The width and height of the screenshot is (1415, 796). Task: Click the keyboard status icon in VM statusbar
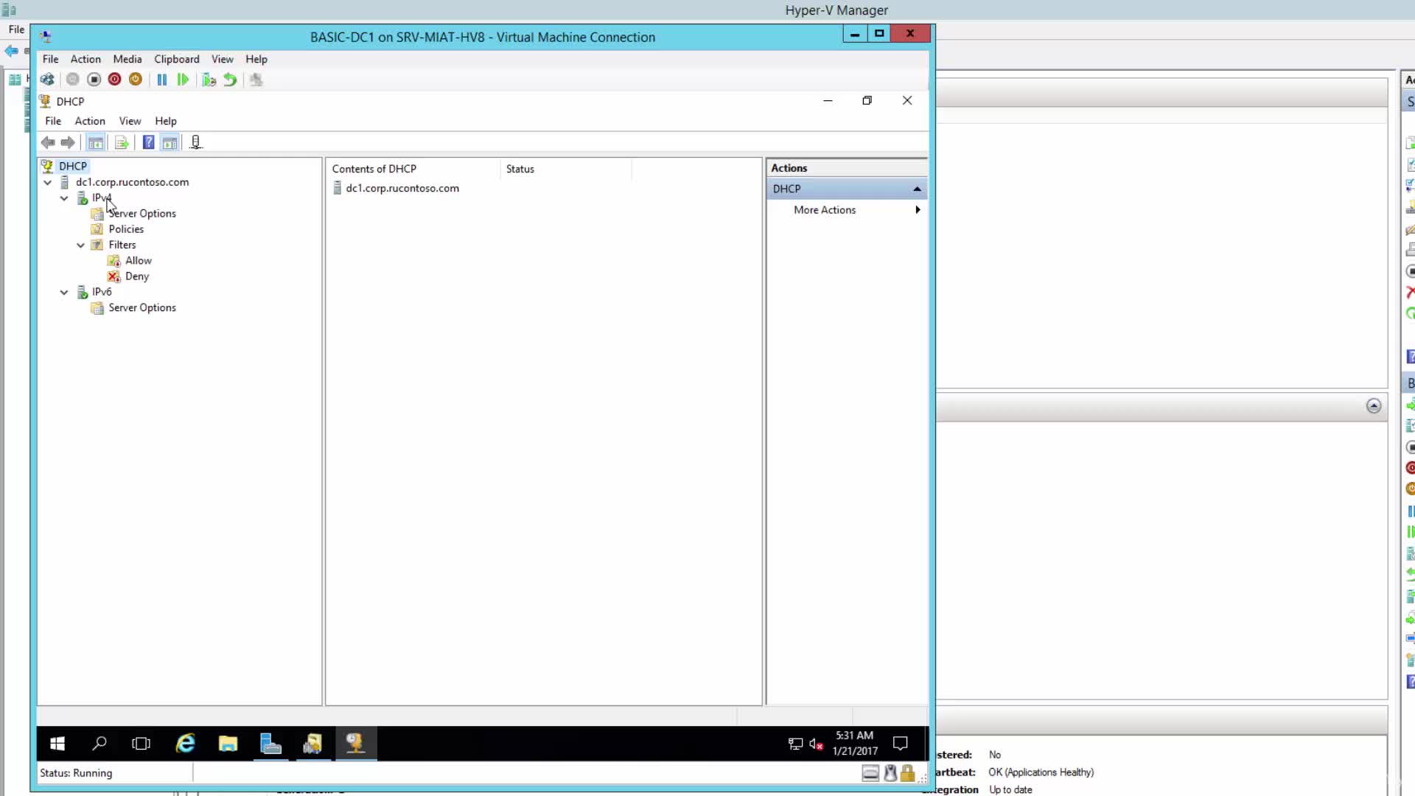(870, 773)
